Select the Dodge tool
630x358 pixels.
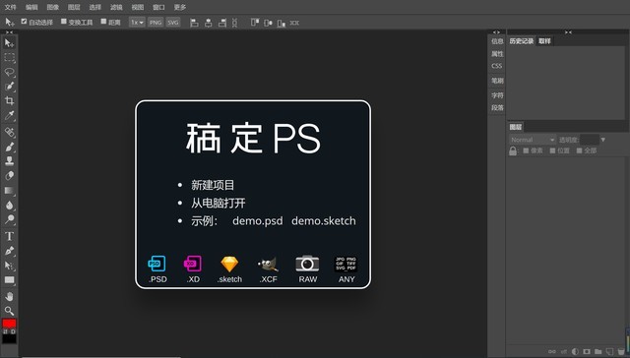pyautogui.click(x=9, y=219)
